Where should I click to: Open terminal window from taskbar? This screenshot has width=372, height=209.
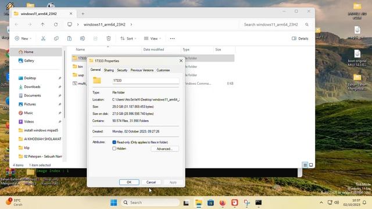(x=258, y=203)
